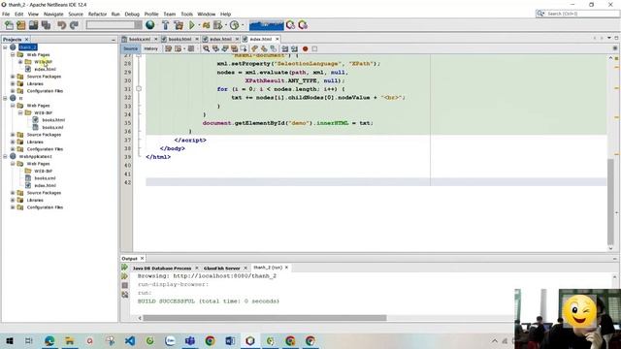621x349 pixels.
Task: Go to Previous Bookmark in editor toolbar
Action: pyautogui.click(x=254, y=48)
